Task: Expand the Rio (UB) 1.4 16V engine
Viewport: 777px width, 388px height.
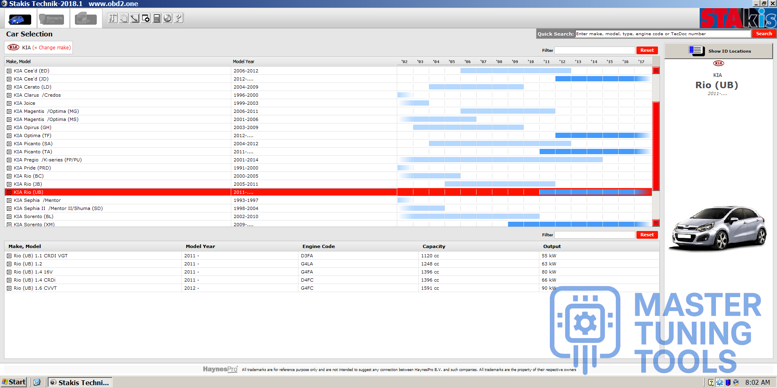Action: pos(9,272)
